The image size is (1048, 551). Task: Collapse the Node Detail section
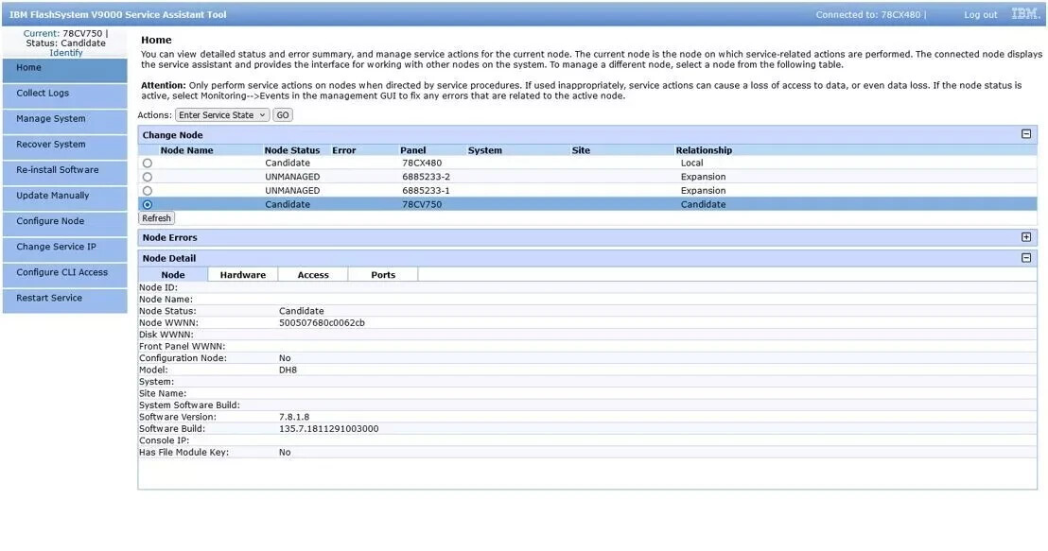click(1026, 258)
